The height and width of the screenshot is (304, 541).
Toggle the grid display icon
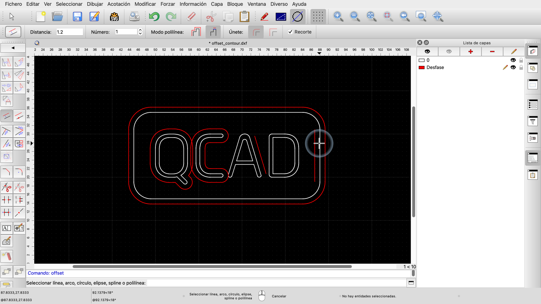pos(318,17)
